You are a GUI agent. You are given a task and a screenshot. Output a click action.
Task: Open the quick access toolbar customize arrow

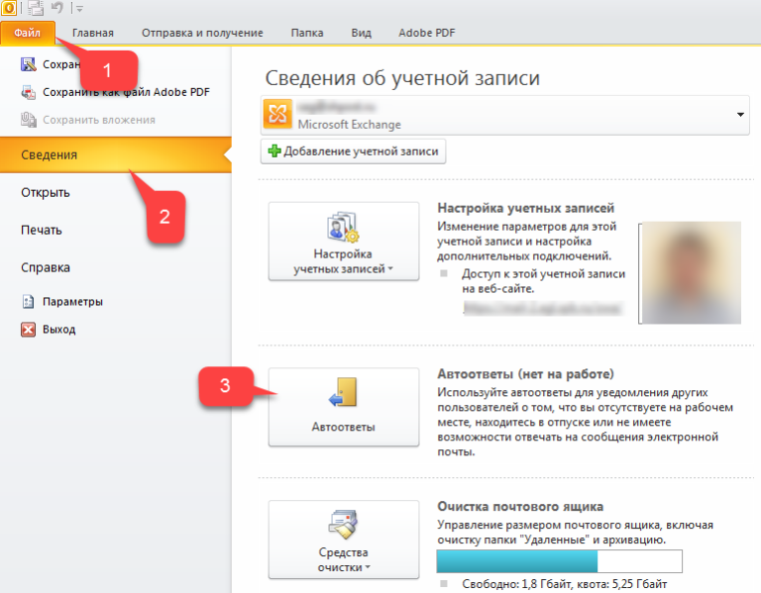(x=80, y=8)
